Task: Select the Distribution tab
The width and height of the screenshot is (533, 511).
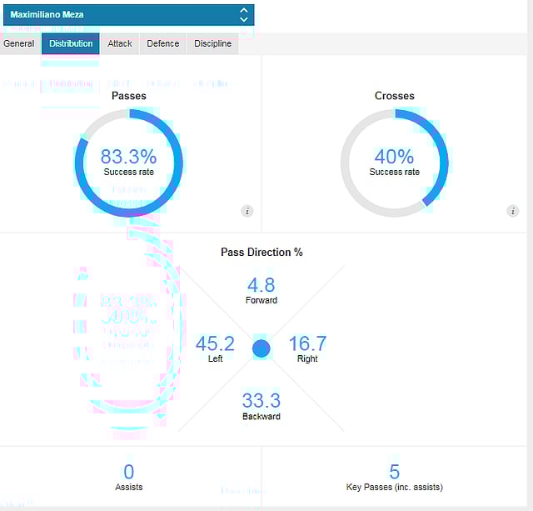Action: click(71, 43)
